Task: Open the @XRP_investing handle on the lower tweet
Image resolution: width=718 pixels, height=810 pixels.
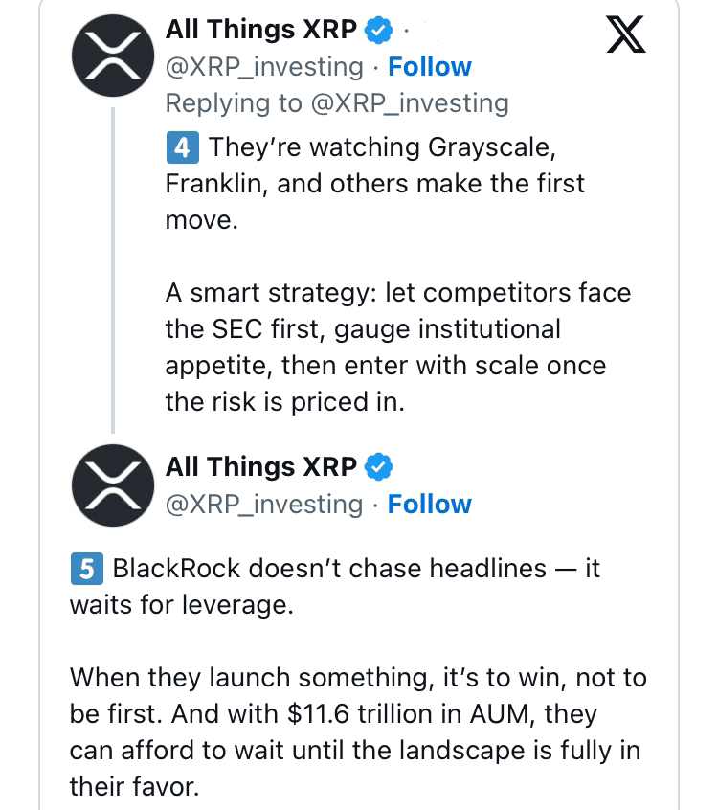Action: coord(264,504)
